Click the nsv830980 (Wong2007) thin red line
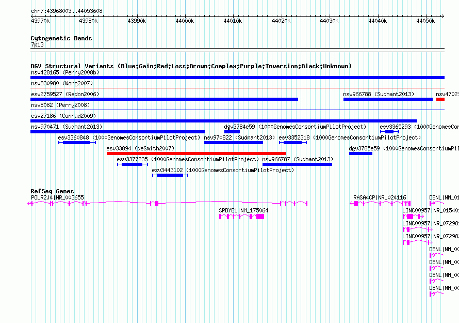The height and width of the screenshot is (323, 459). (237, 88)
